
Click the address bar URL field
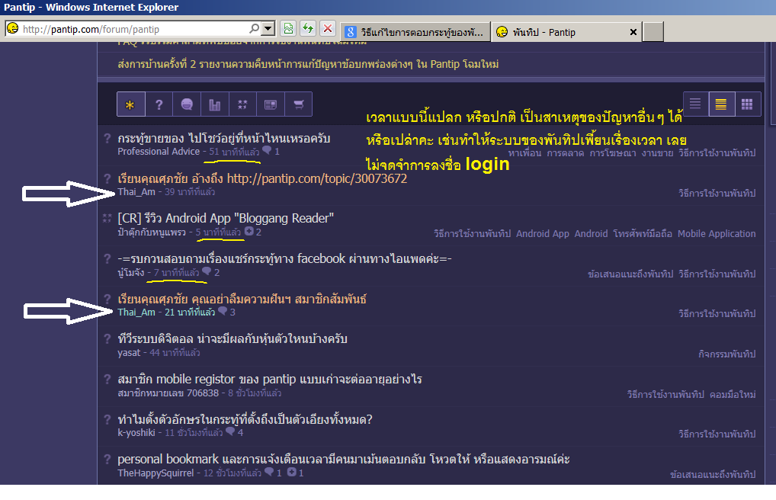(133, 29)
